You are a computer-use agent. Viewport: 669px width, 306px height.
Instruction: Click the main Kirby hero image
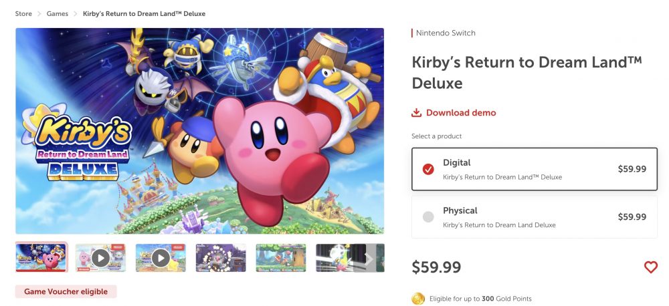pos(199,130)
